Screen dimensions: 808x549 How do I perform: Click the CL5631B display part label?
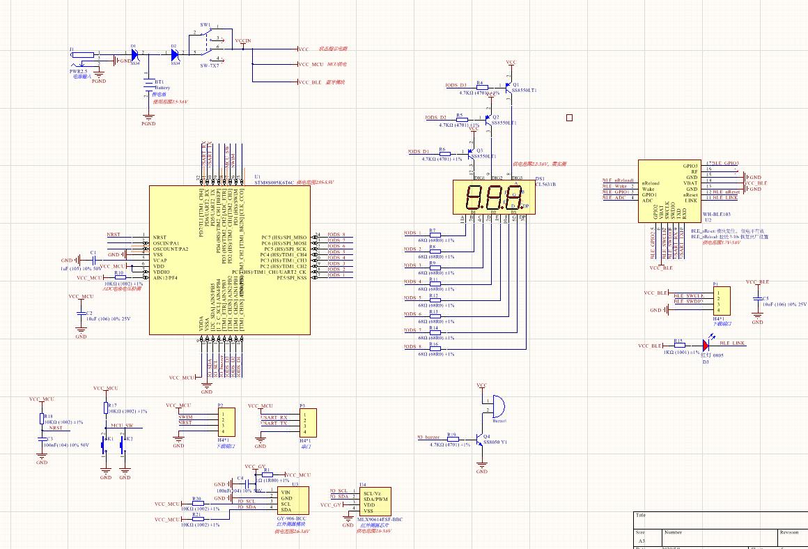click(x=546, y=184)
